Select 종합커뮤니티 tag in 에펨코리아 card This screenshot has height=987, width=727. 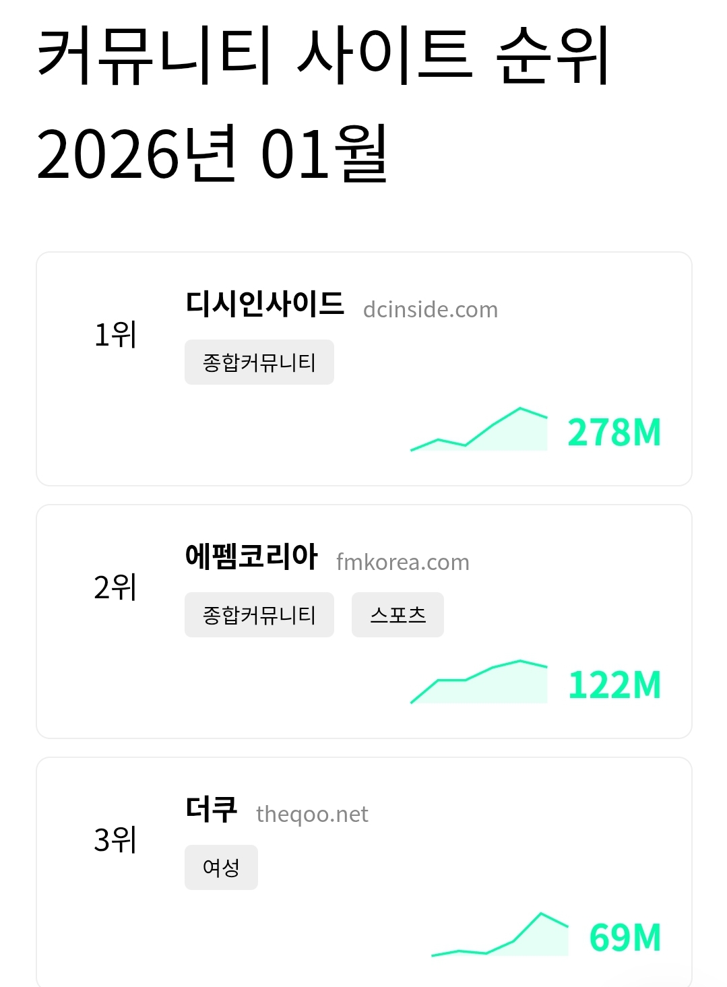[x=259, y=615]
